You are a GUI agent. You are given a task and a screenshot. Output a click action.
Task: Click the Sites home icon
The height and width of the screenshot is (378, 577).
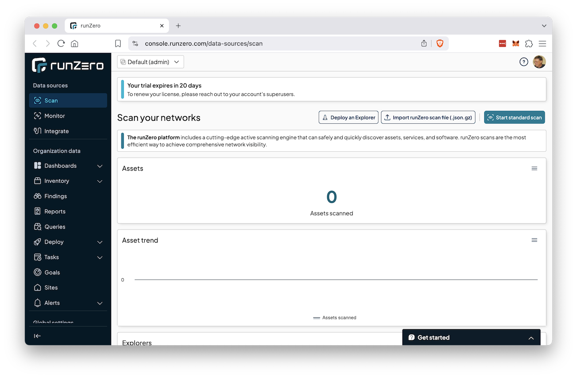tap(38, 287)
